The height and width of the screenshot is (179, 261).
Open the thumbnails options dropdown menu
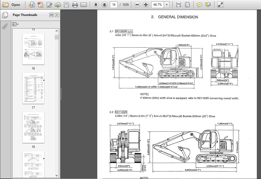click(x=15, y=25)
